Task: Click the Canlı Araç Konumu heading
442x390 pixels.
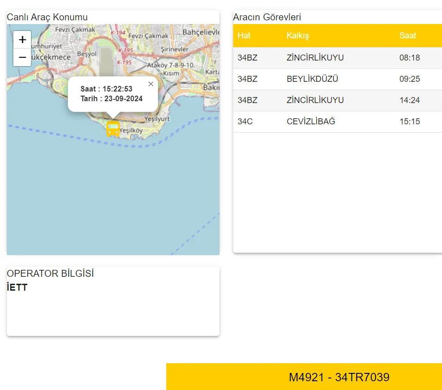Action: pyautogui.click(x=47, y=17)
